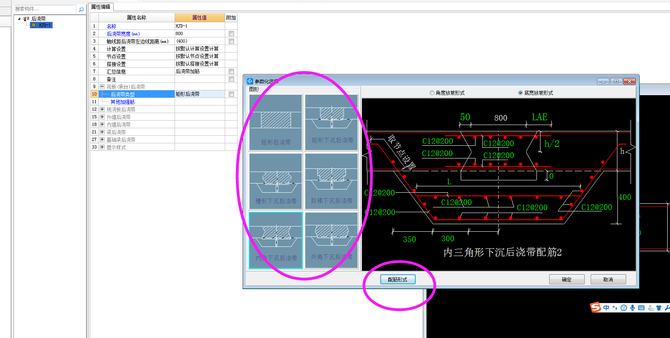670x338 pixels.
Task: Click the (400) axis distance value cell
Action: (200, 41)
